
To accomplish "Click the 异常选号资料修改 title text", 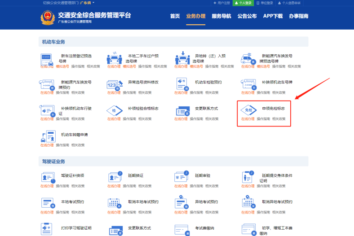I will coord(143,82).
